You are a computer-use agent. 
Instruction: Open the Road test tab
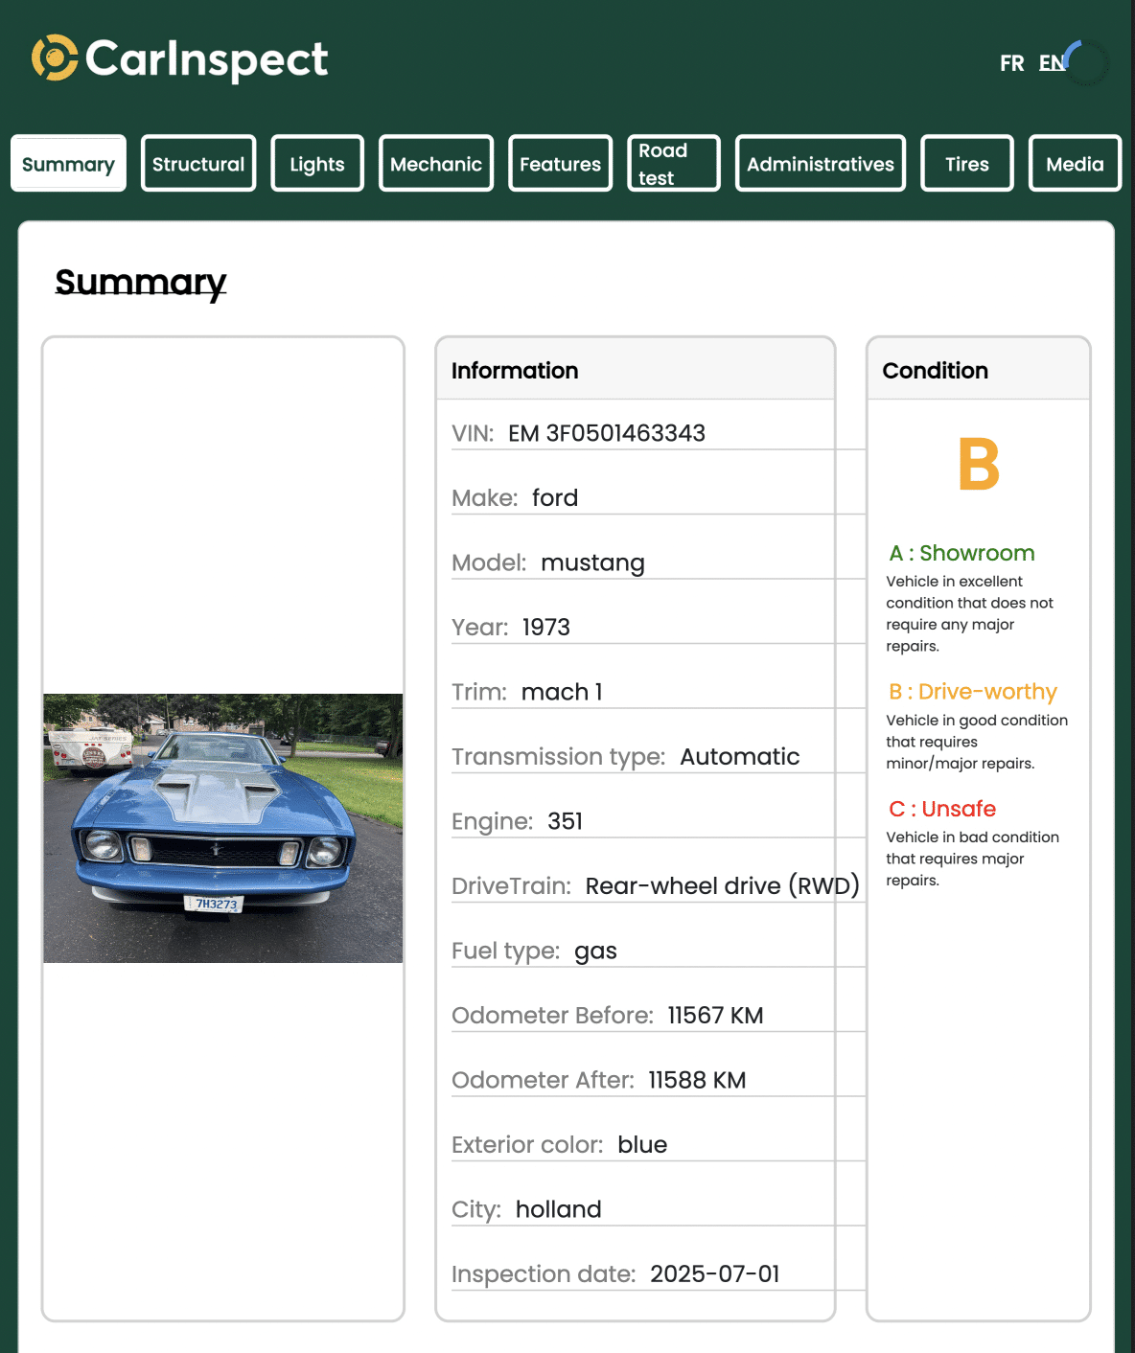click(x=673, y=164)
